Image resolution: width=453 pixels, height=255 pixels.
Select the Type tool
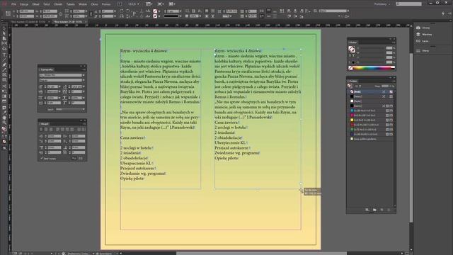[x=4, y=55]
